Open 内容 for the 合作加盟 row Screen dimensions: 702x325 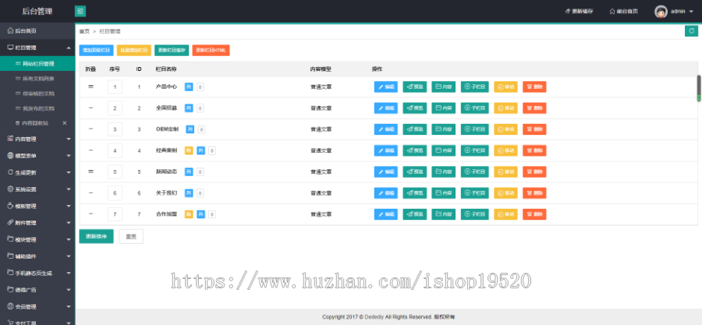(x=443, y=214)
